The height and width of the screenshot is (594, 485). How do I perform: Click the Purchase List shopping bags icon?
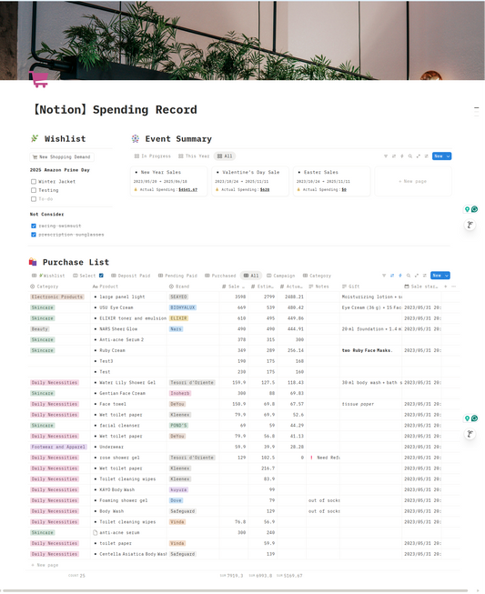[33, 262]
